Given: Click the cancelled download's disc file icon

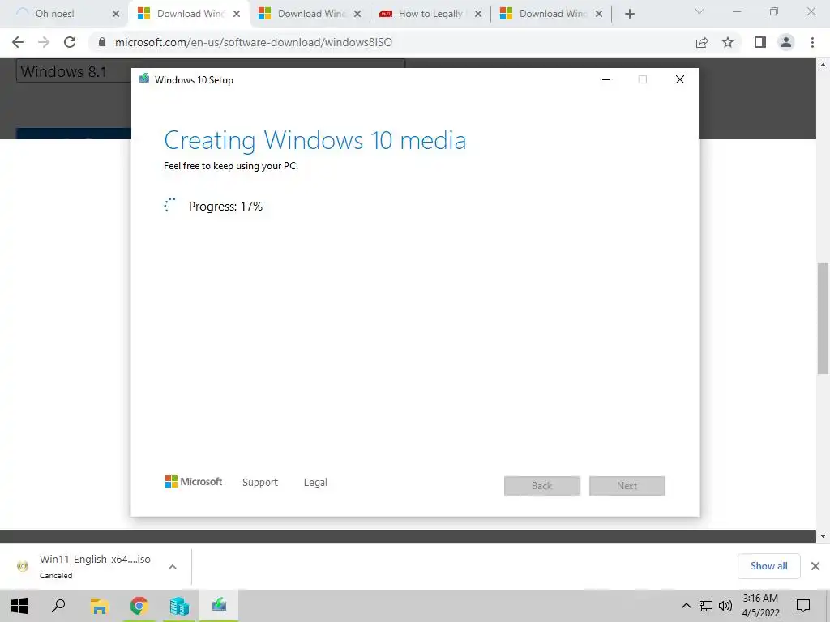Looking at the screenshot, I should 22,566.
